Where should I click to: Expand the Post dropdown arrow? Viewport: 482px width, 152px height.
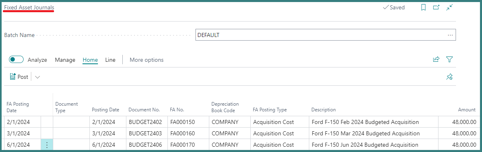(37, 77)
